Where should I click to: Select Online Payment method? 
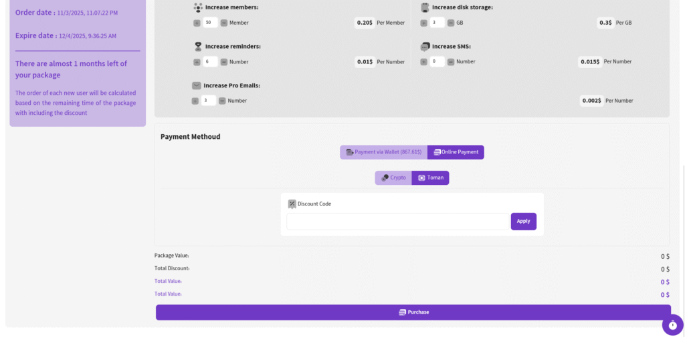pos(456,152)
